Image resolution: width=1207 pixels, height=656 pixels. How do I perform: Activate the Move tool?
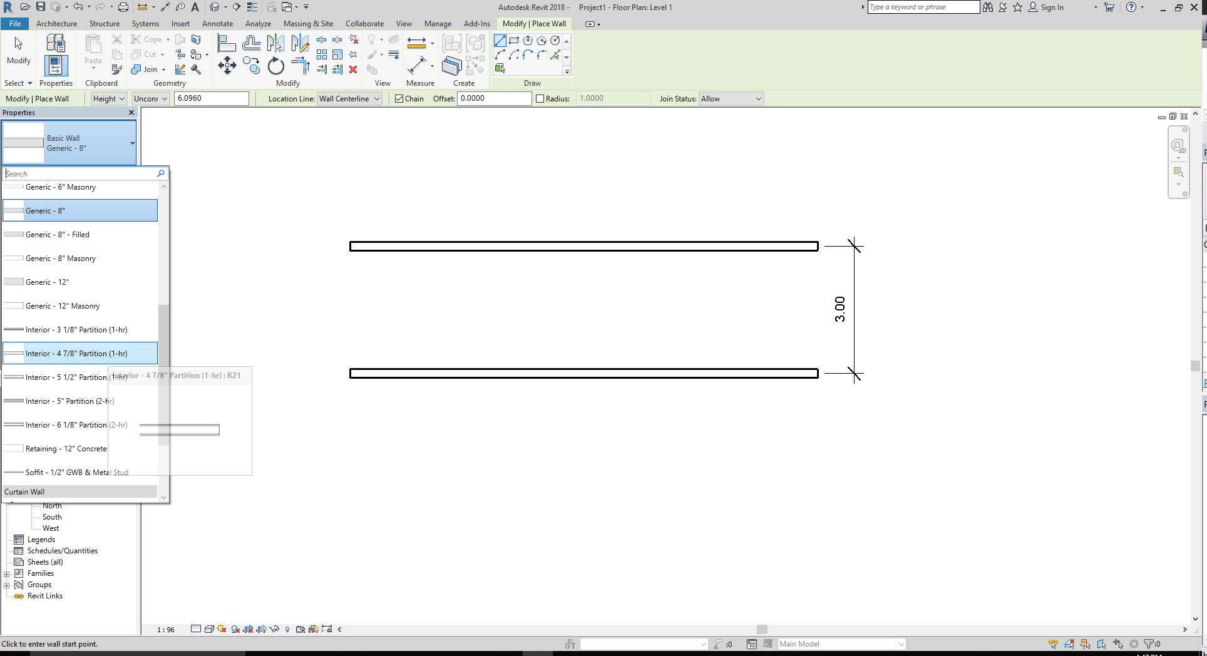point(227,65)
